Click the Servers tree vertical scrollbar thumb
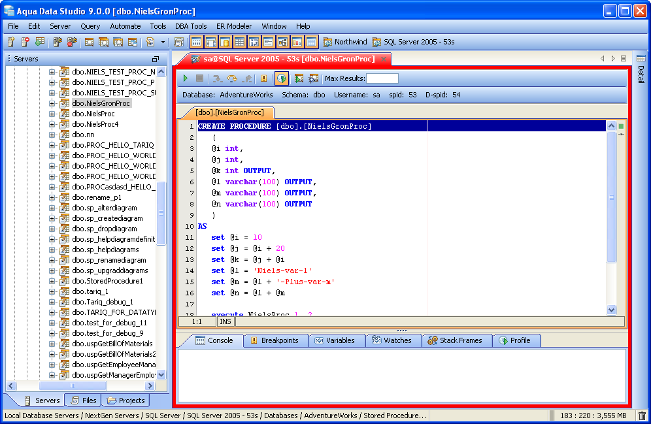The width and height of the screenshot is (651, 424). pos(161,212)
